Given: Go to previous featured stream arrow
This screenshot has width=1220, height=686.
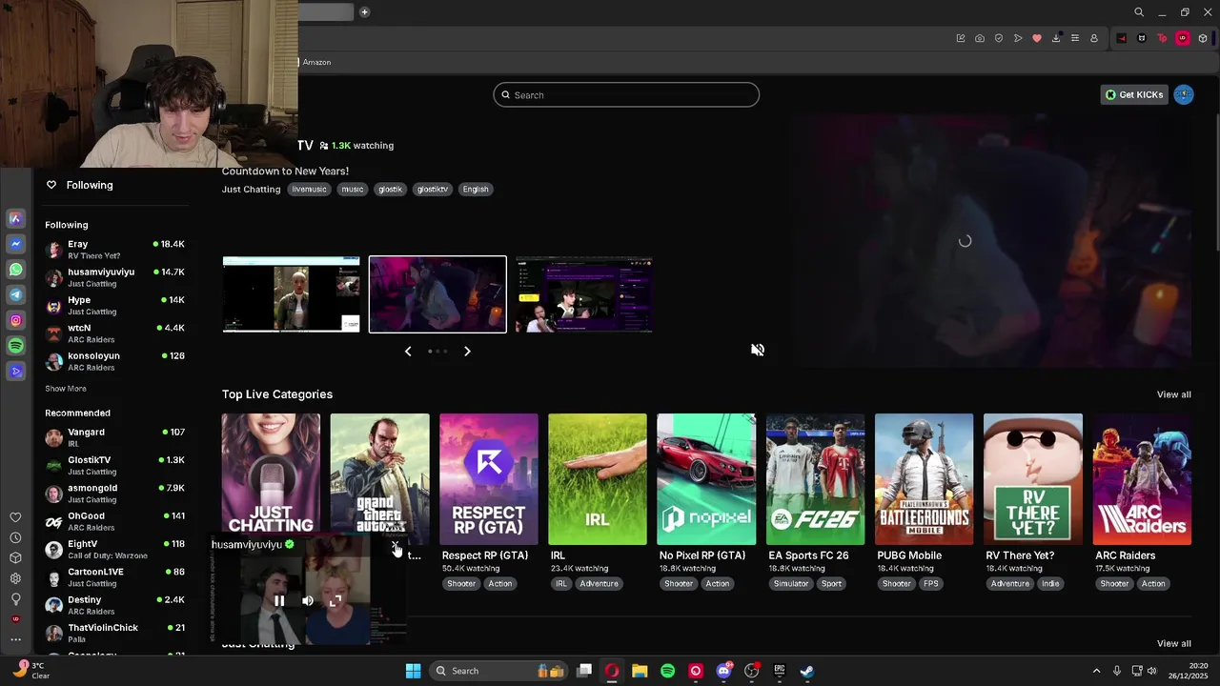Looking at the screenshot, I should (x=408, y=352).
